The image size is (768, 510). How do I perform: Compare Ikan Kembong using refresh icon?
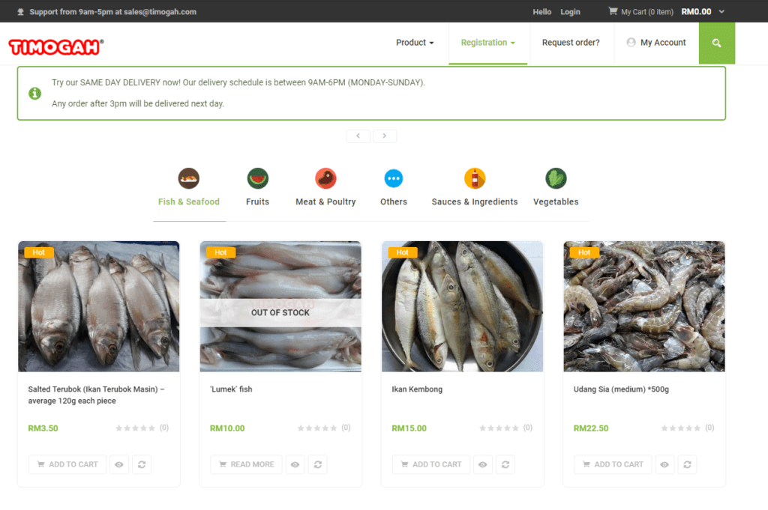pyautogui.click(x=505, y=464)
